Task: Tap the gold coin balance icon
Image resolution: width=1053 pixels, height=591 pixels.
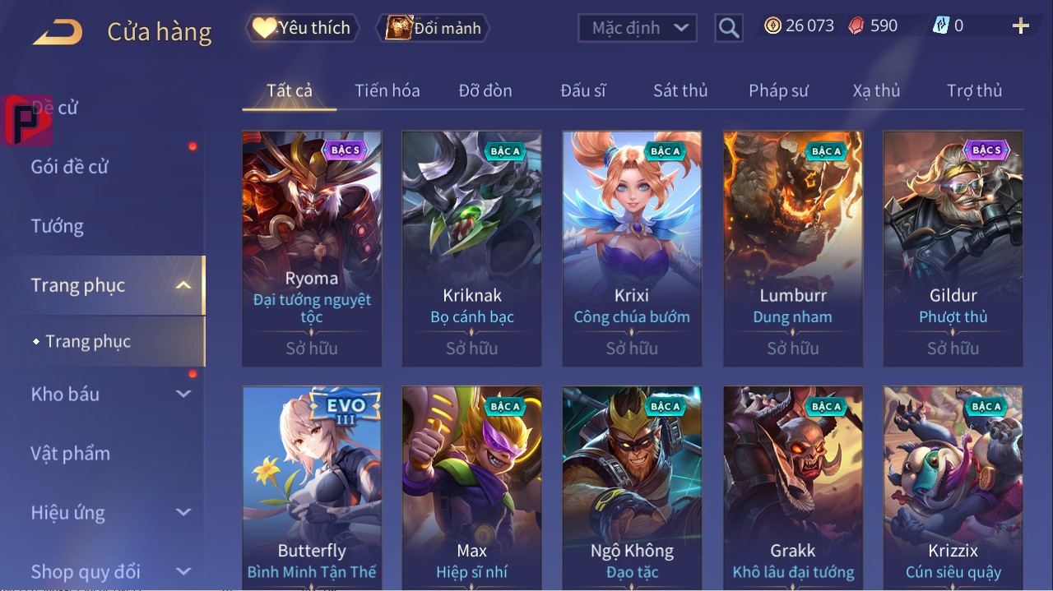Action: pos(772,26)
